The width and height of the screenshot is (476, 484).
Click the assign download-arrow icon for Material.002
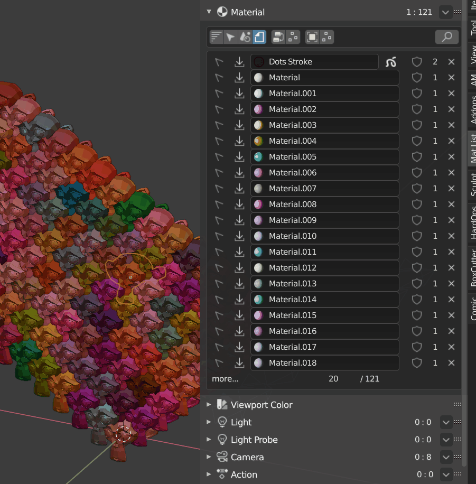click(x=239, y=109)
